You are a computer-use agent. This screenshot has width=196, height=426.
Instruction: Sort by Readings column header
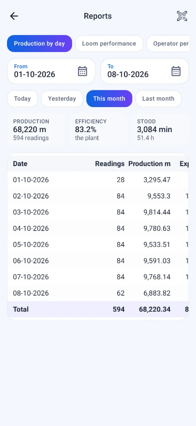tap(110, 164)
